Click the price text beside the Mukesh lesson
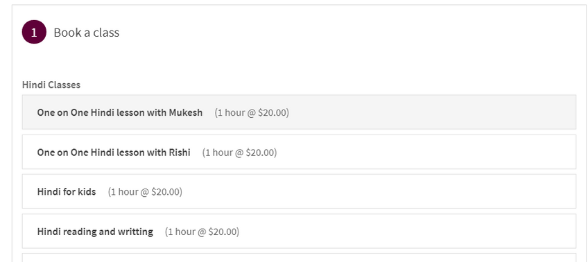This screenshot has height=262, width=588. click(x=252, y=112)
